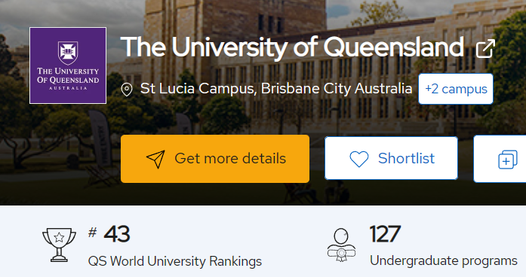Open The University of Queensland title
Viewport: 526px width, 277px height.
pos(292,47)
